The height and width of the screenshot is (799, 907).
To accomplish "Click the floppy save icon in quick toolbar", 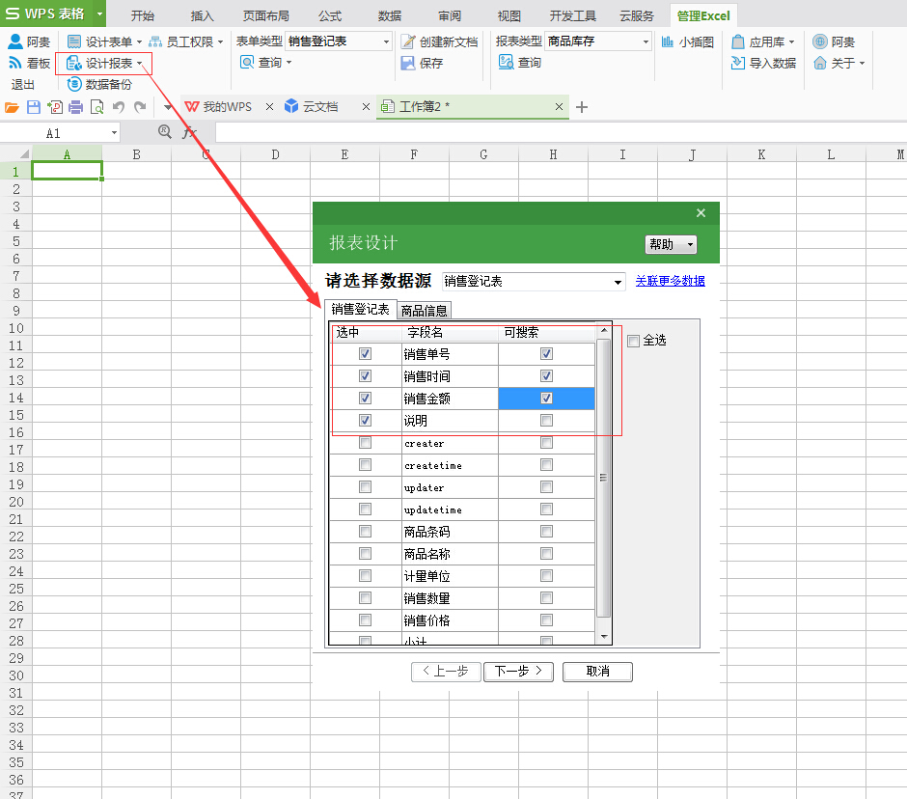I will click(x=34, y=107).
